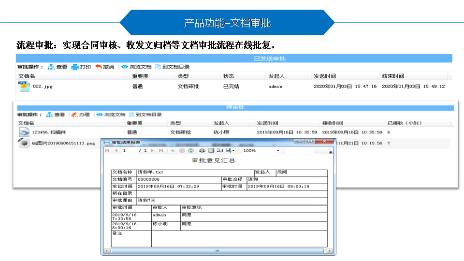Image resolution: width=464 pixels, height=261 pixels.
Task: Click the 00000206 document number in report
Action: (148, 179)
